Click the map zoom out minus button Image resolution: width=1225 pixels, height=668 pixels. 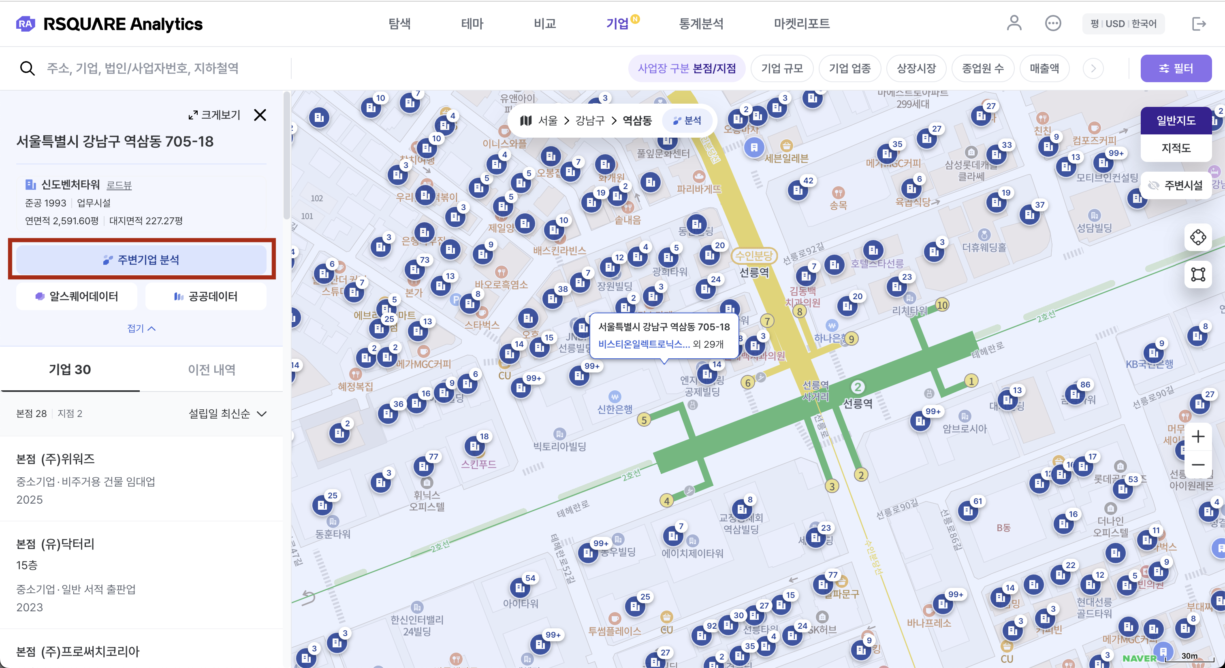click(1197, 465)
